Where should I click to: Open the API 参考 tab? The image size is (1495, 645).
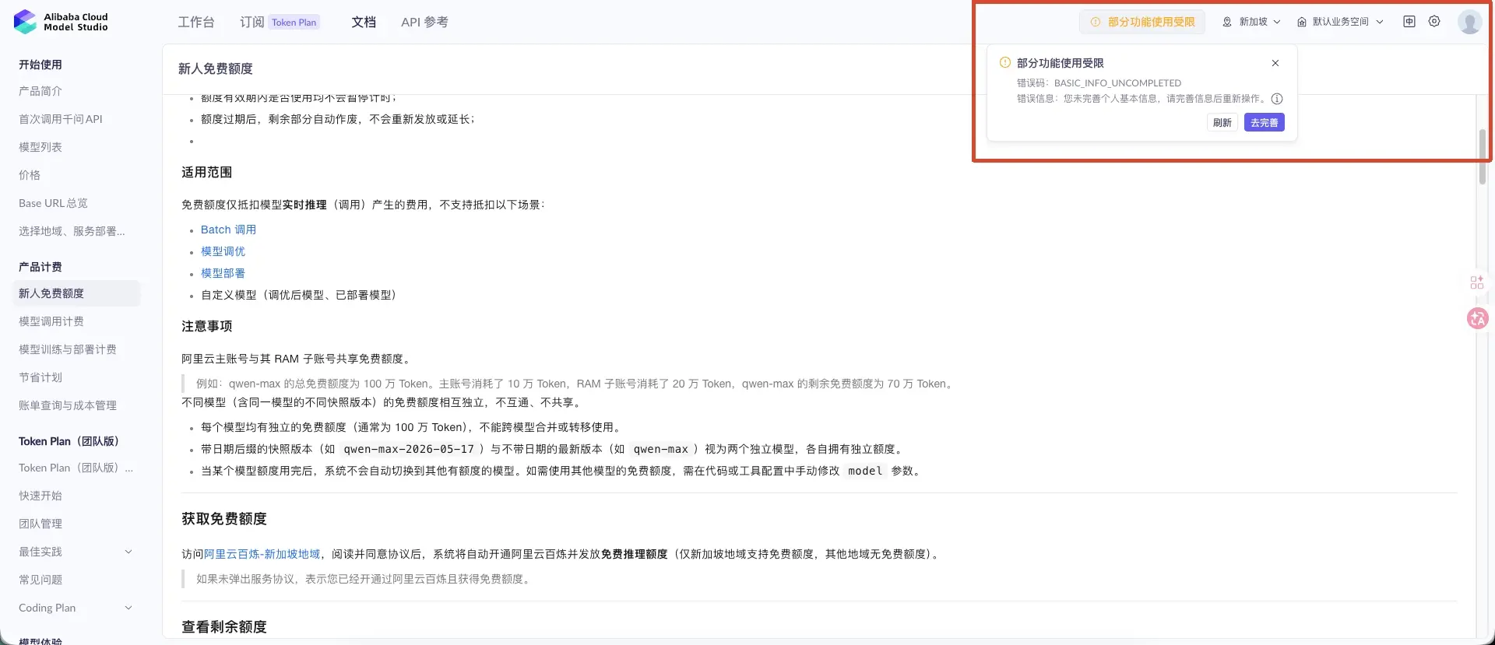pos(424,22)
